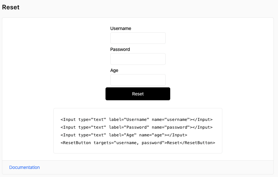
Task: Open the Documentation link
Action: [25, 167]
